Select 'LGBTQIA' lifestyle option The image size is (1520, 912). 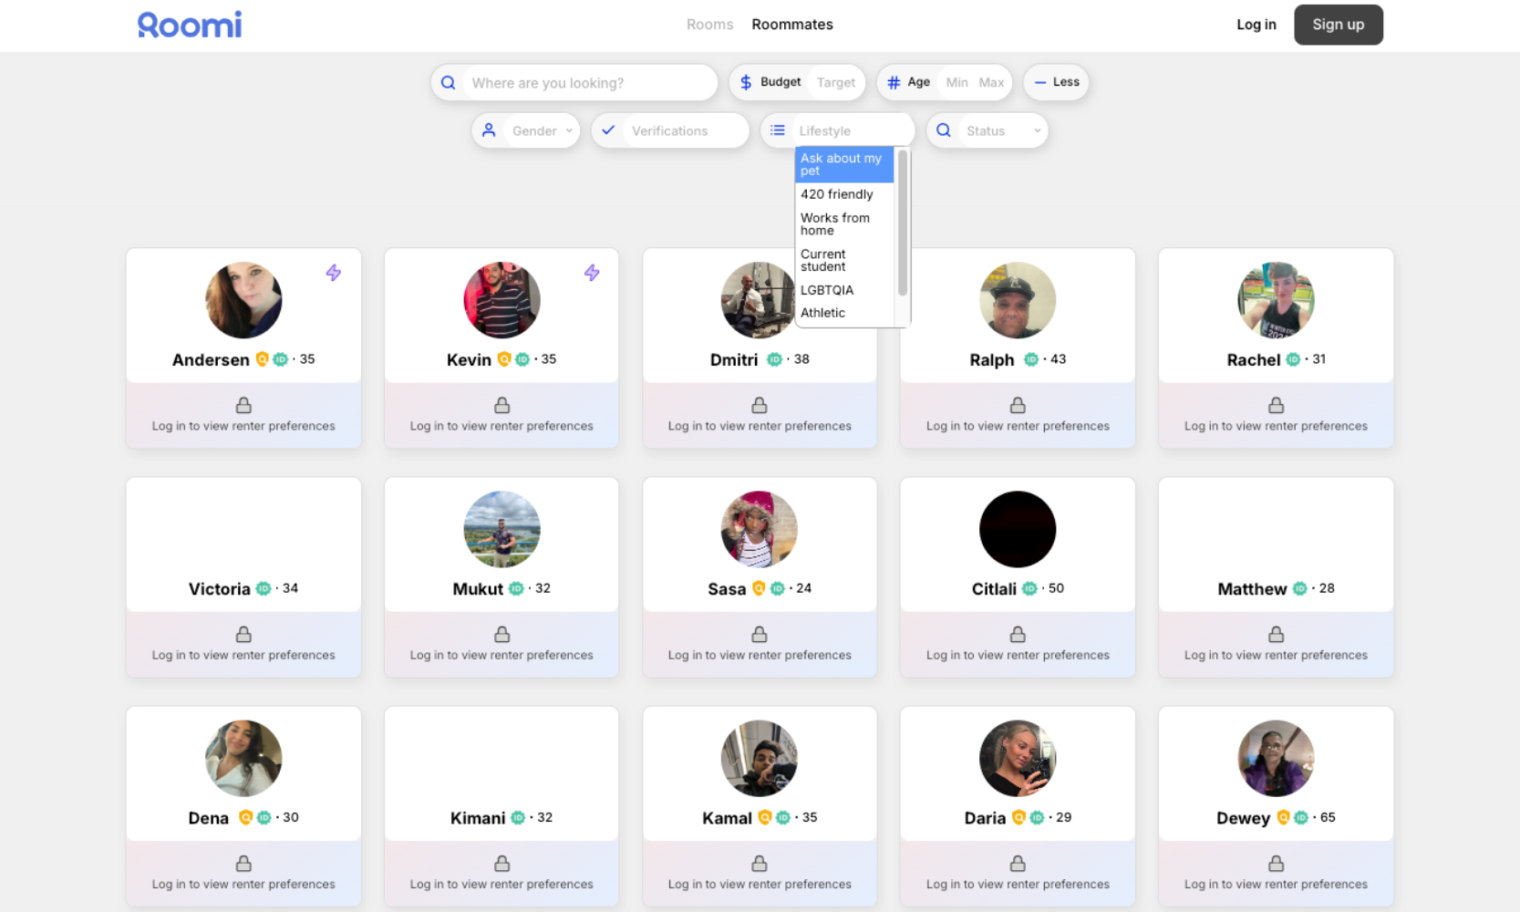pyautogui.click(x=844, y=290)
